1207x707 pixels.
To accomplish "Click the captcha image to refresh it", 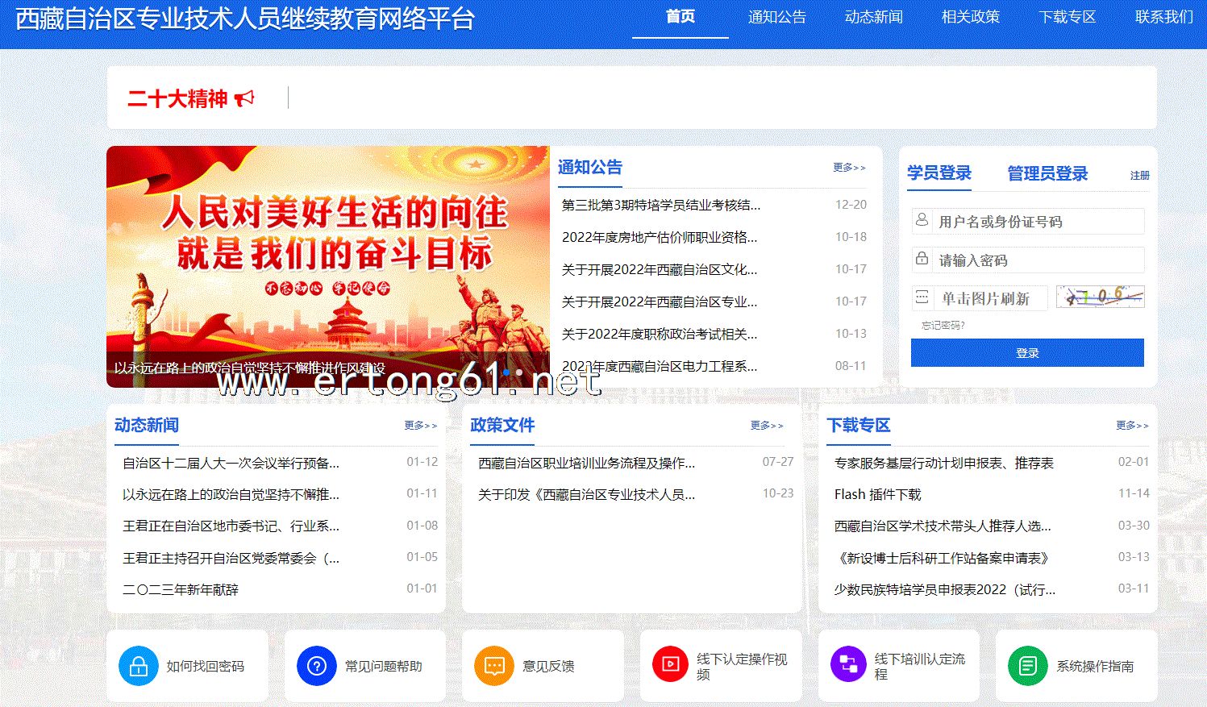I will 1100,297.
